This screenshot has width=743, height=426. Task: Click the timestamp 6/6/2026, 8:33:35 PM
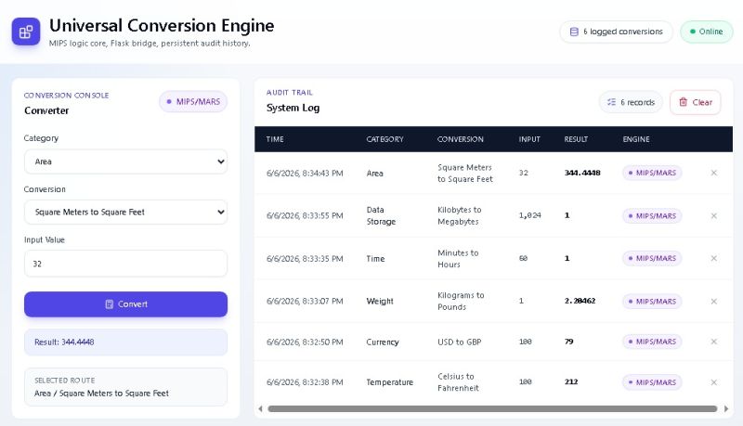[305, 259]
